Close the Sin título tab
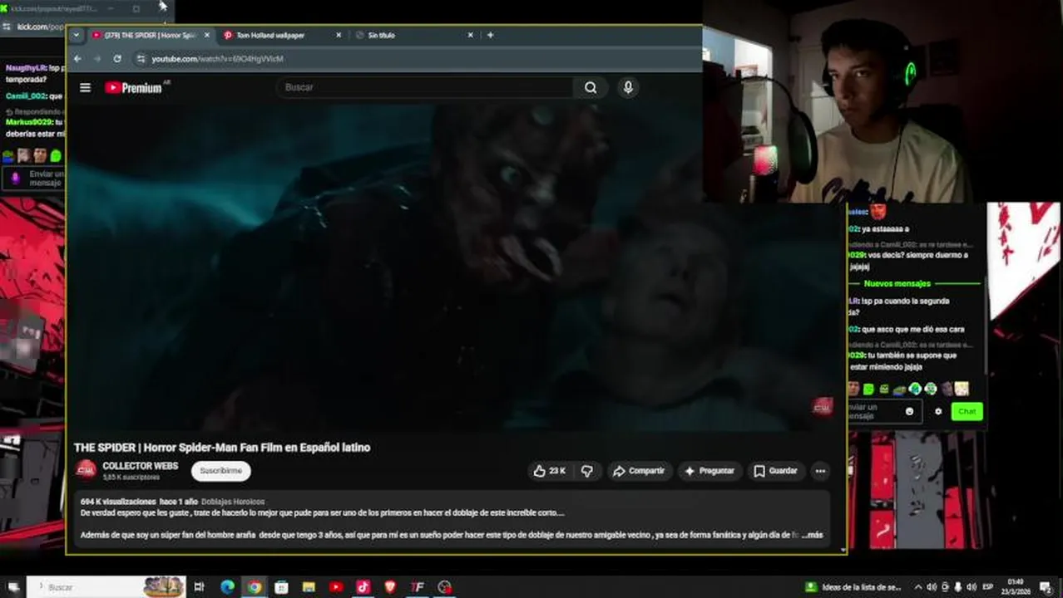This screenshot has height=598, width=1063. [470, 35]
